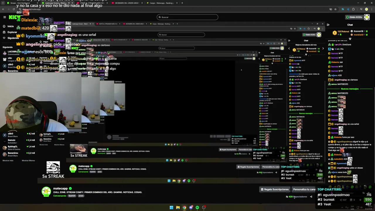Viewport: 375px width, 211px height.
Task: Click the chat message 'angelinagiag: es cierto'
Action: [343, 80]
